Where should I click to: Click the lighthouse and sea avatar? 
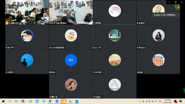[x=115, y=35]
